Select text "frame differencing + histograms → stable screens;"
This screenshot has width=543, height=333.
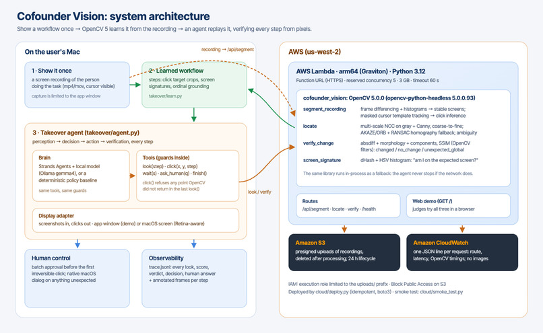[413, 109]
